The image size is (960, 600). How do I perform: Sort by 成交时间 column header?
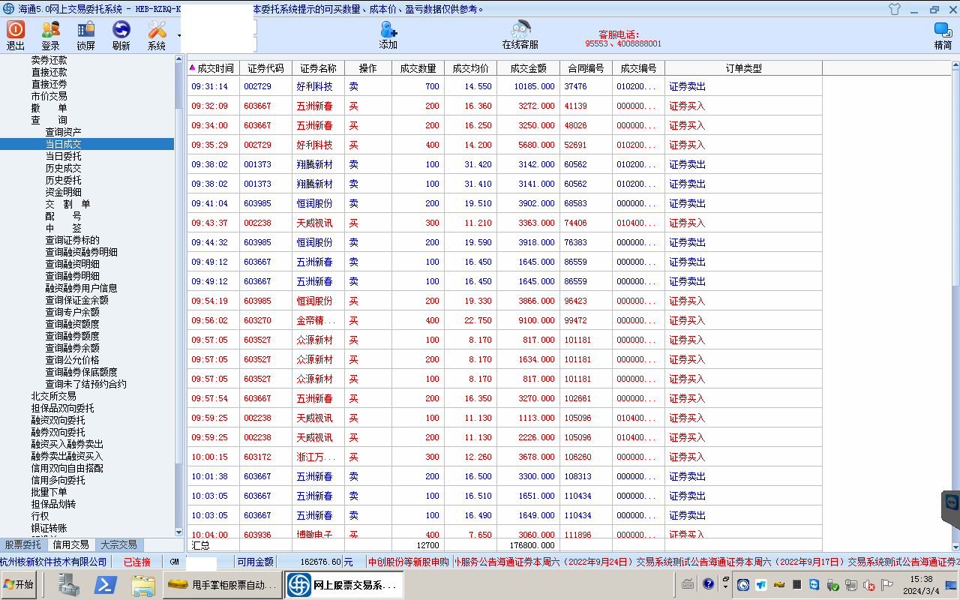tap(214, 68)
